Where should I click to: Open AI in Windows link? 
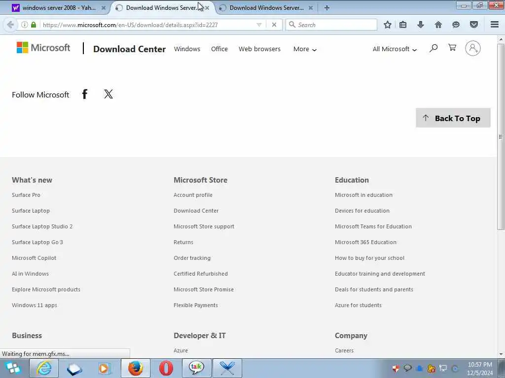tap(30, 274)
